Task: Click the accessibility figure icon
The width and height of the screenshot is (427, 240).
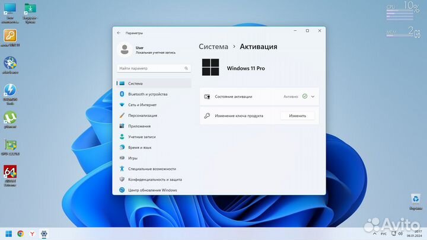Action: click(122, 169)
